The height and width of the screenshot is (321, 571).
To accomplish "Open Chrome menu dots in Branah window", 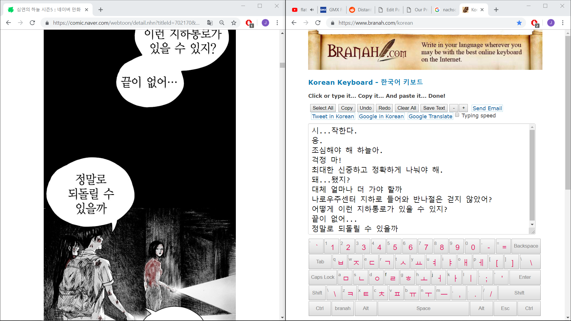I will coord(563,23).
